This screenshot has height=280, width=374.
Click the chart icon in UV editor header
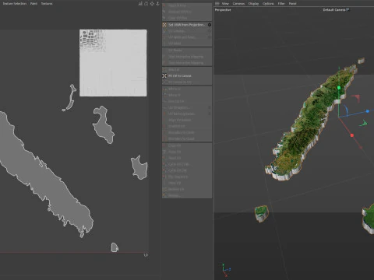pyautogui.click(x=140, y=4)
